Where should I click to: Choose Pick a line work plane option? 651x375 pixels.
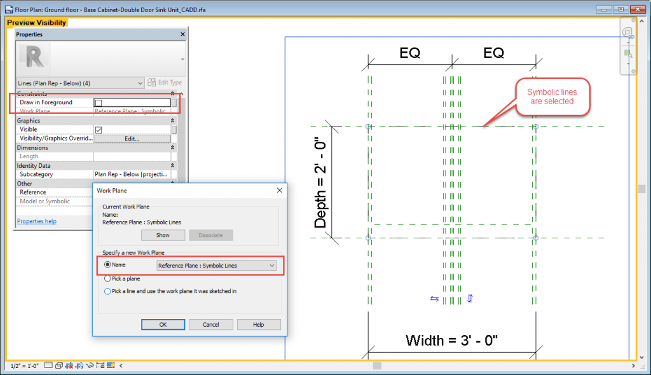(107, 291)
